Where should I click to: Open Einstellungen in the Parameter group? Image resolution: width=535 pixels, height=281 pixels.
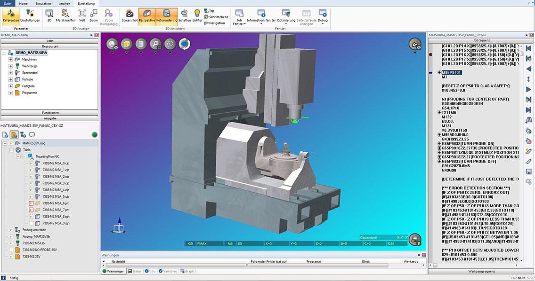coord(30,15)
